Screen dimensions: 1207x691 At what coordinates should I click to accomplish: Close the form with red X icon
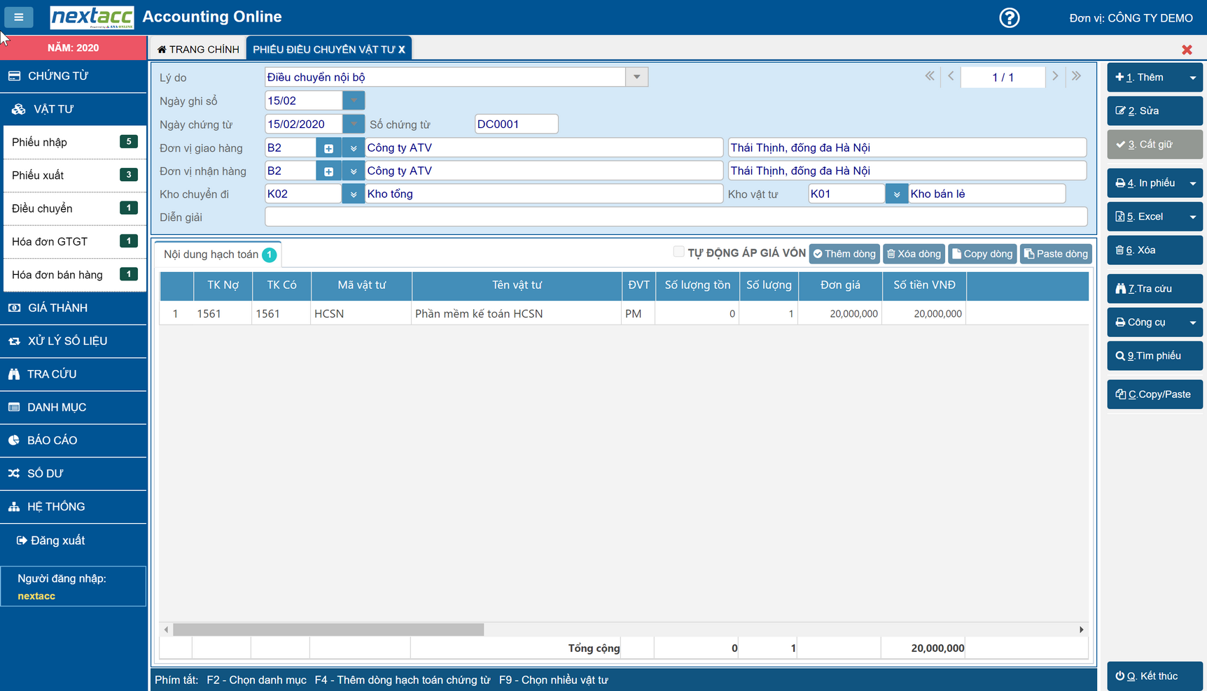click(1187, 50)
